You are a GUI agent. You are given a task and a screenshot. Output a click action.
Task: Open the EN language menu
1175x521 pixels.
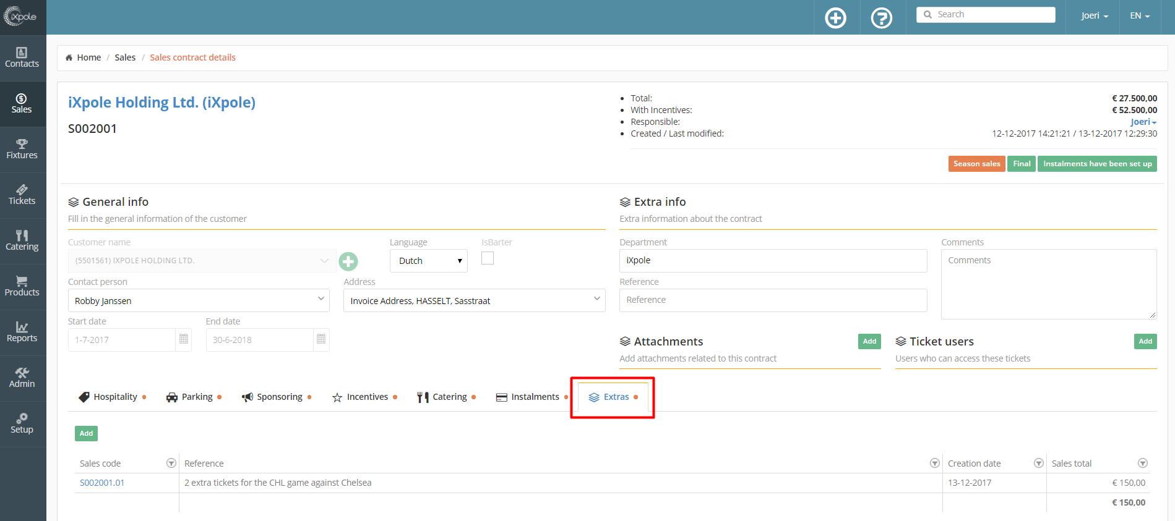[x=1140, y=16]
